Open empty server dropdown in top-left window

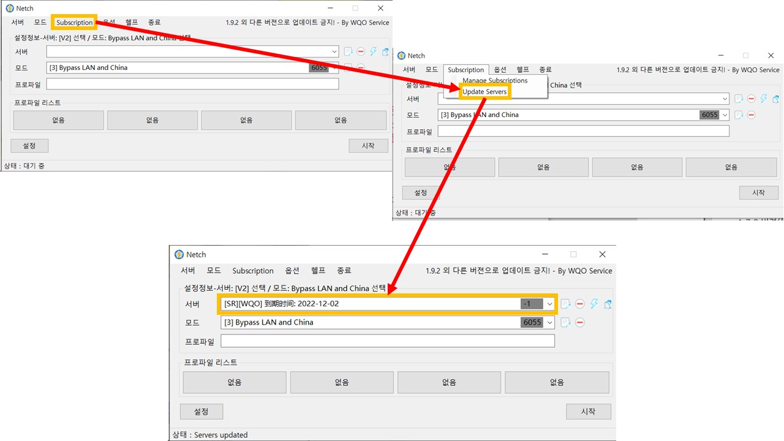(334, 51)
